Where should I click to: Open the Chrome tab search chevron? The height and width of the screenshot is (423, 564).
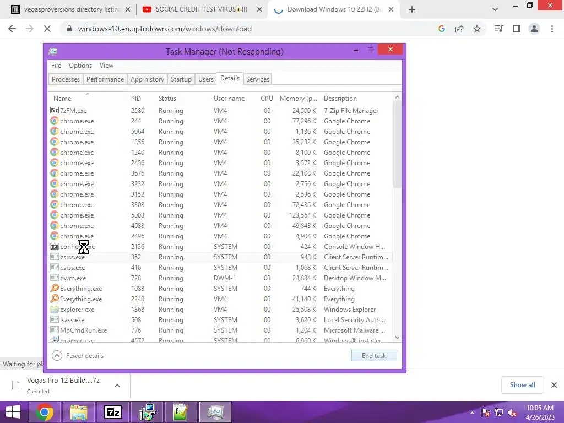pos(495,9)
